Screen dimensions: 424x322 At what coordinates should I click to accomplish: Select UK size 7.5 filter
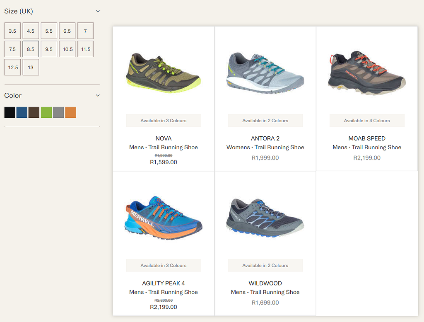click(12, 49)
